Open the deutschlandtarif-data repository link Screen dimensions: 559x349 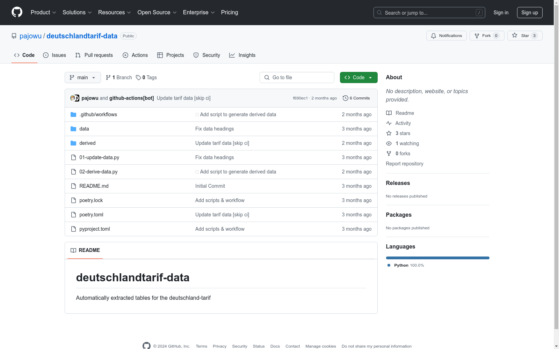tap(82, 36)
